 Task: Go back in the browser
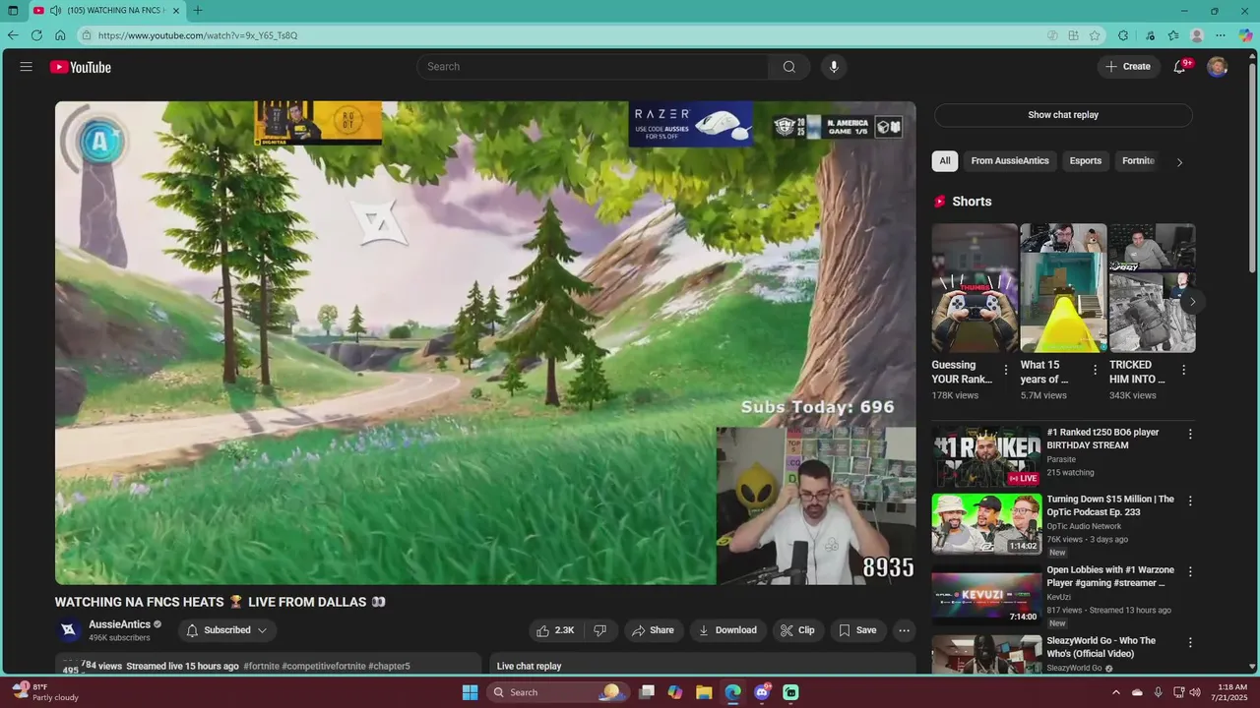coord(13,35)
